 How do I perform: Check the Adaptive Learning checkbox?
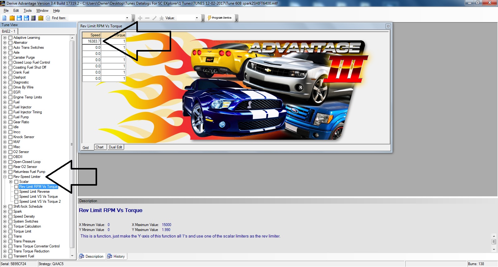10,38
